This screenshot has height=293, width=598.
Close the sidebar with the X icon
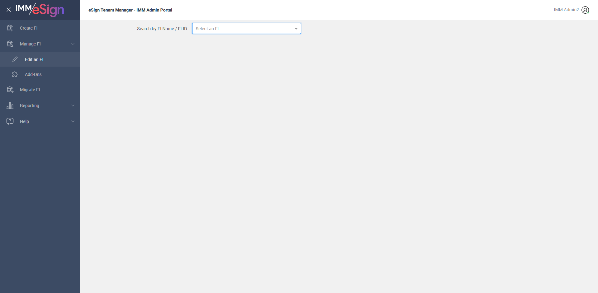click(9, 10)
